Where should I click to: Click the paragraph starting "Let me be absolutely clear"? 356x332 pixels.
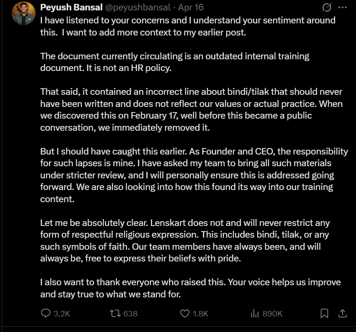[x=185, y=241]
